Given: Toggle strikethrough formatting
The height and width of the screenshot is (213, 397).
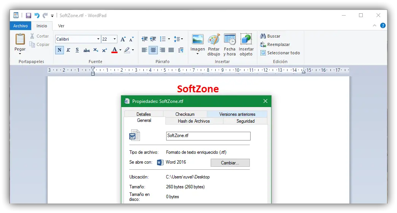Looking at the screenshot, I should pyautogui.click(x=87, y=50).
